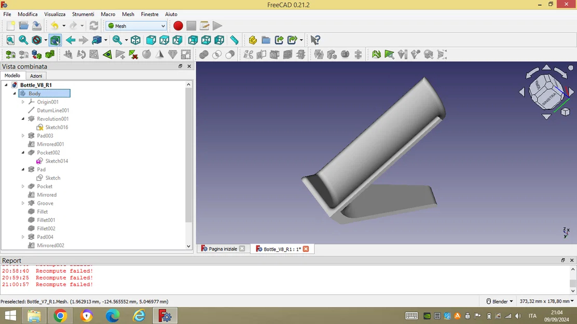Set the top view cube icon
Image resolution: width=577 pixels, height=324 pixels.
pos(164,40)
